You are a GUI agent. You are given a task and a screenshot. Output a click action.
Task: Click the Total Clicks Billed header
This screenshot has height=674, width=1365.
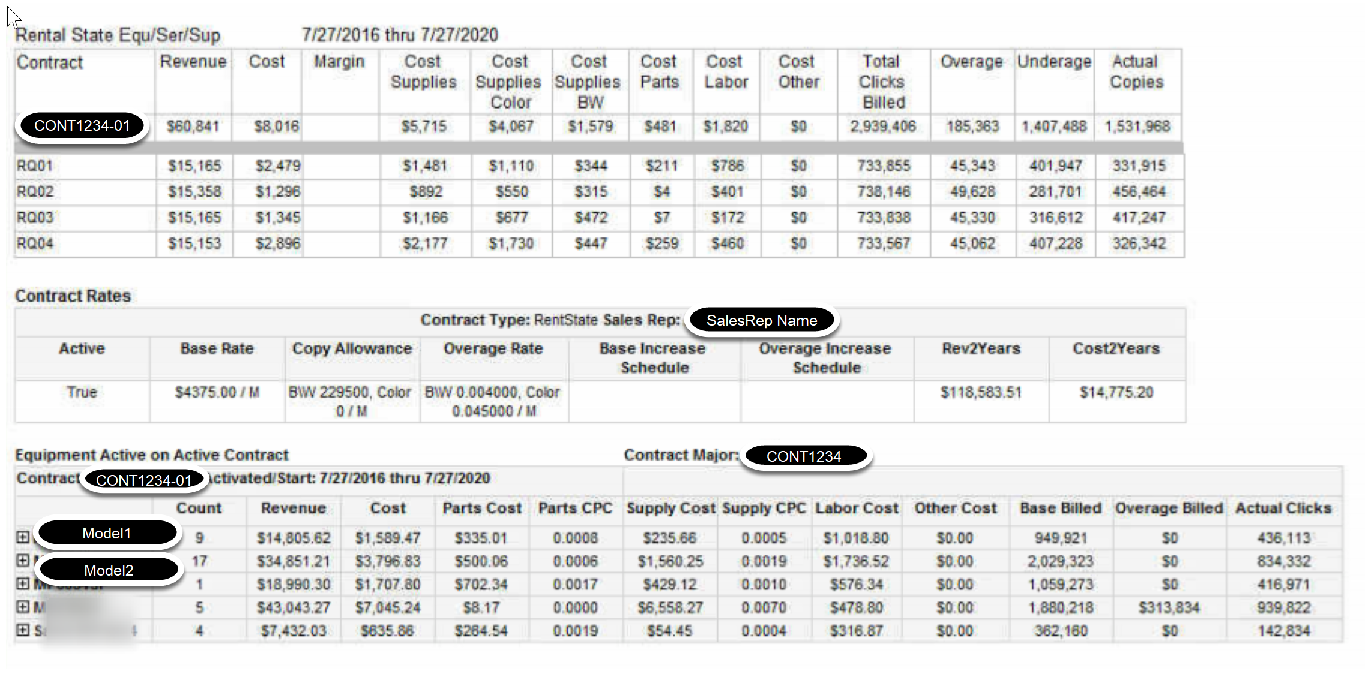tap(882, 82)
